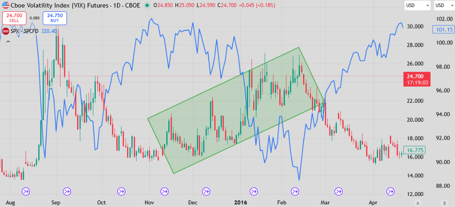The height and width of the screenshot is (207, 455).
Task: Click the Apr label on time axis
Action: point(373,202)
